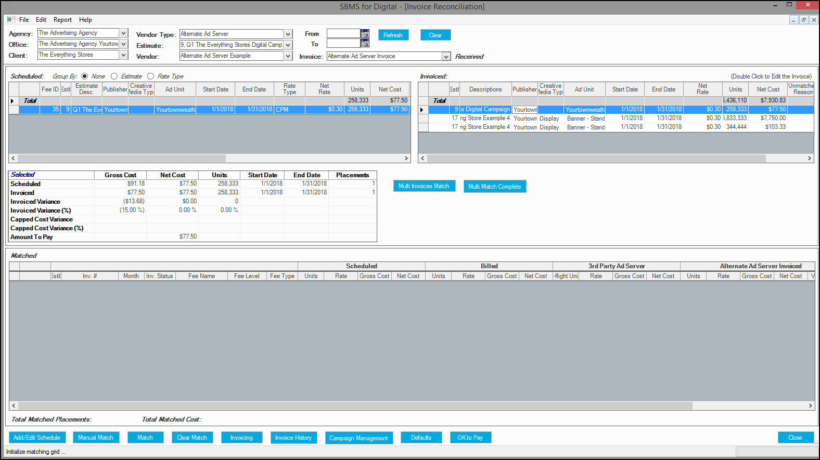Click Scheduled grid left scroll arrow
Viewport: 820px width, 460px height.
pyautogui.click(x=14, y=158)
